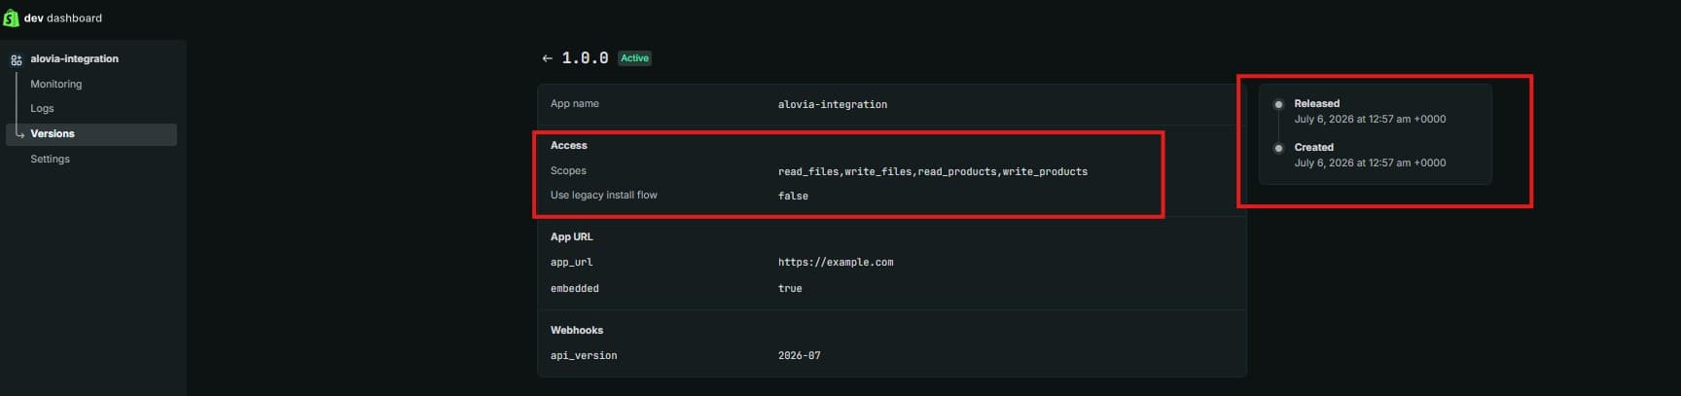Screen dimensions: 1681x396
Task: Click the https://example.com app URL value
Action: (836, 263)
